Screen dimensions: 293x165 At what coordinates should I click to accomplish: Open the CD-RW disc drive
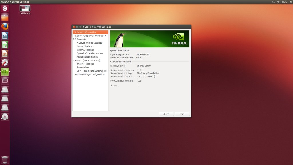(5, 117)
